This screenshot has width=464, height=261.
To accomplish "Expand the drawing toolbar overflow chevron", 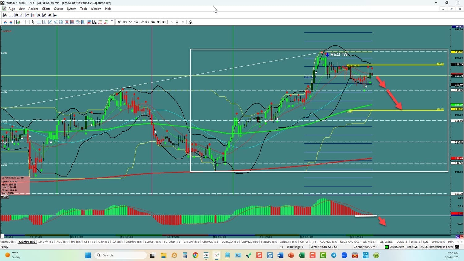I will tap(112, 21).
